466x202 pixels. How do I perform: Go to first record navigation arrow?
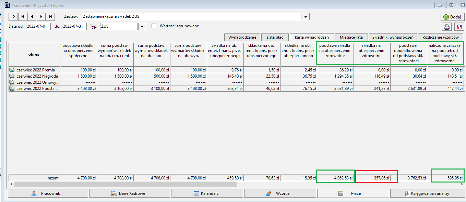click(22, 16)
